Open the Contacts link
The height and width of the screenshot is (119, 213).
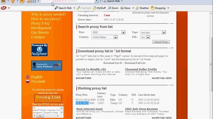click(38, 37)
